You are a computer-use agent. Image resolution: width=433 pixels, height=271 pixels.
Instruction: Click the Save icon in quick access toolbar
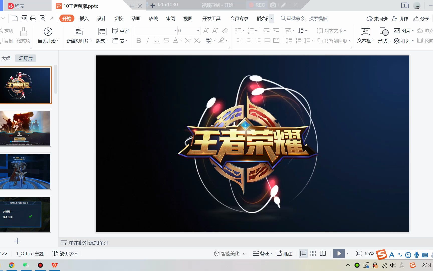(x=15, y=18)
